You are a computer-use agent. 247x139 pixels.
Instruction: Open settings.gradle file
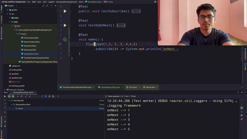pos(18,86)
